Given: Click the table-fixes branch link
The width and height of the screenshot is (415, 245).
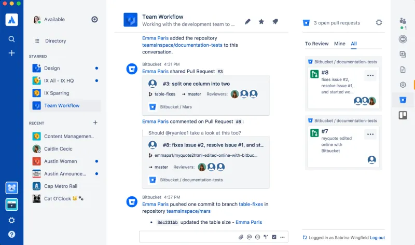Looking at the screenshot, I should click(x=251, y=204).
